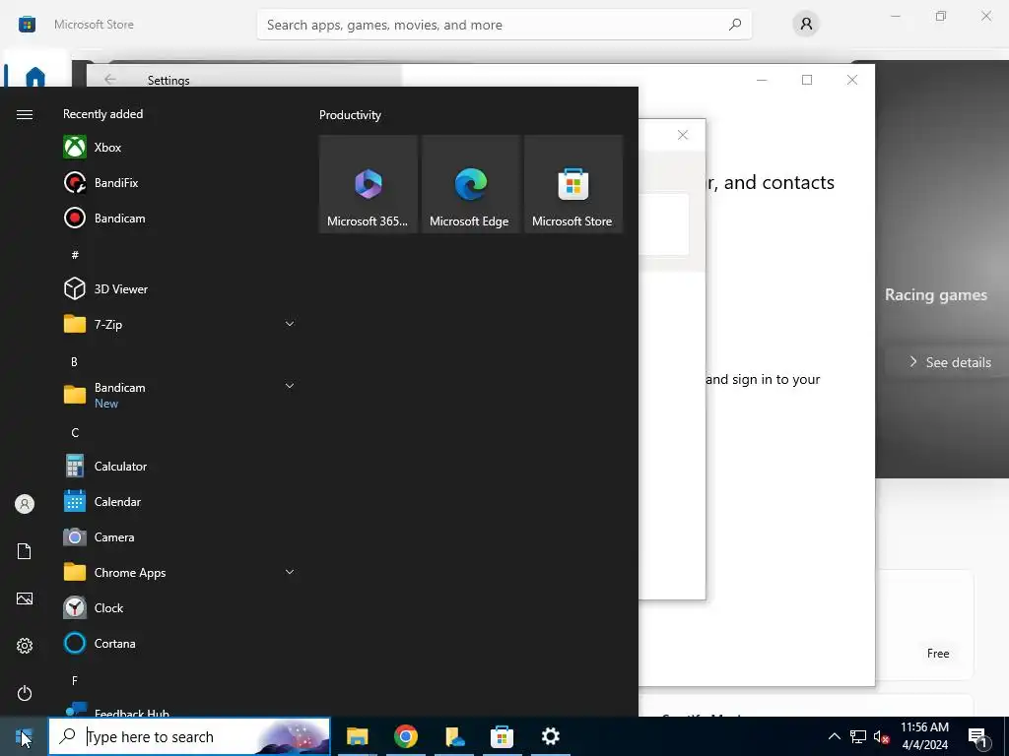The width and height of the screenshot is (1009, 756).
Task: Open the Settings gear taskbar icon
Action: (x=550, y=736)
